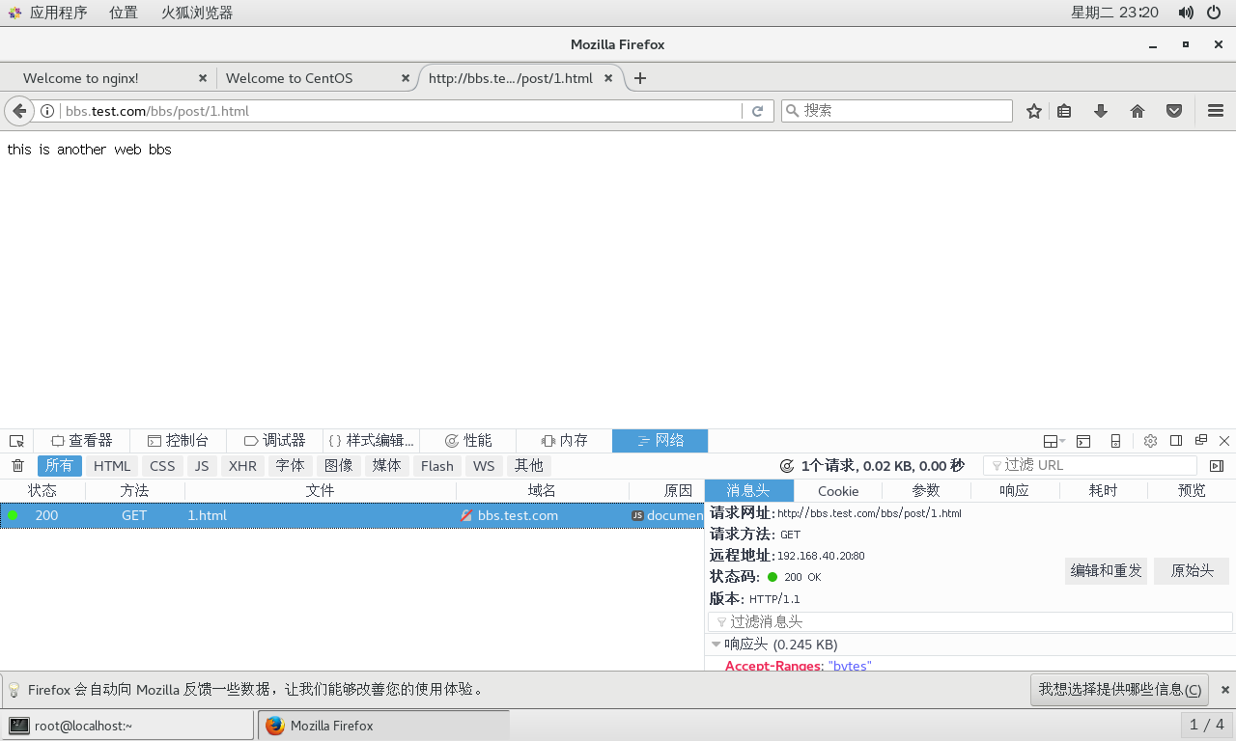Viewport: 1236px width, 741px height.
Task: Open the 调试器 debugger tab
Action: click(x=274, y=441)
